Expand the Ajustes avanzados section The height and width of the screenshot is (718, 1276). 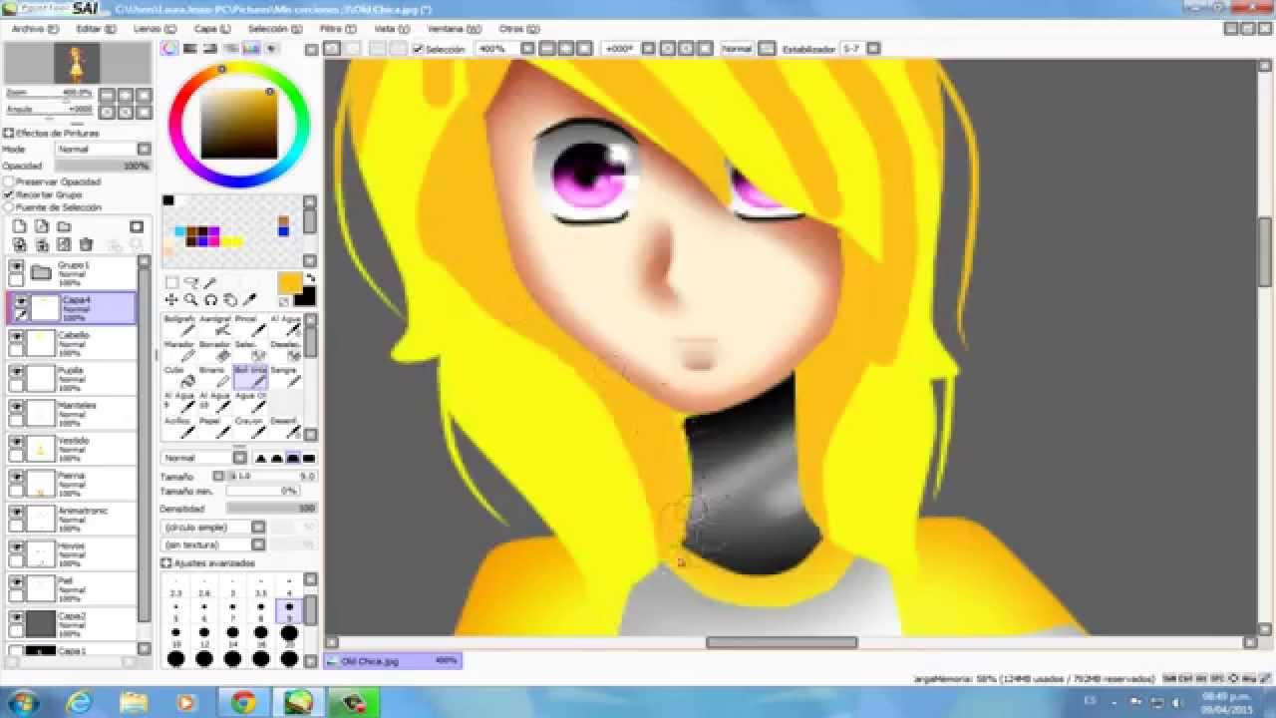[x=166, y=563]
